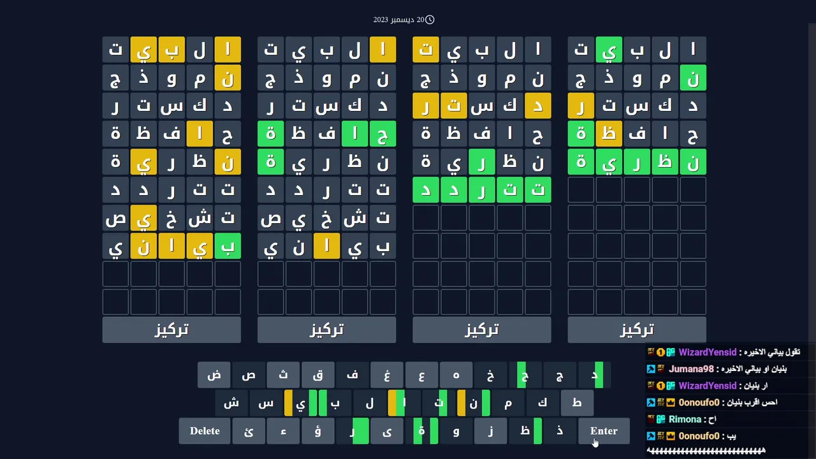816x459 pixels.
Task: Tap the ف key
Action: click(352, 375)
